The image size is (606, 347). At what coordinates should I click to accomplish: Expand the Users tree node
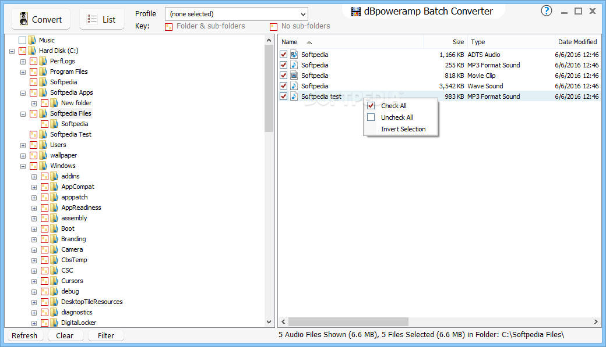pos(23,145)
